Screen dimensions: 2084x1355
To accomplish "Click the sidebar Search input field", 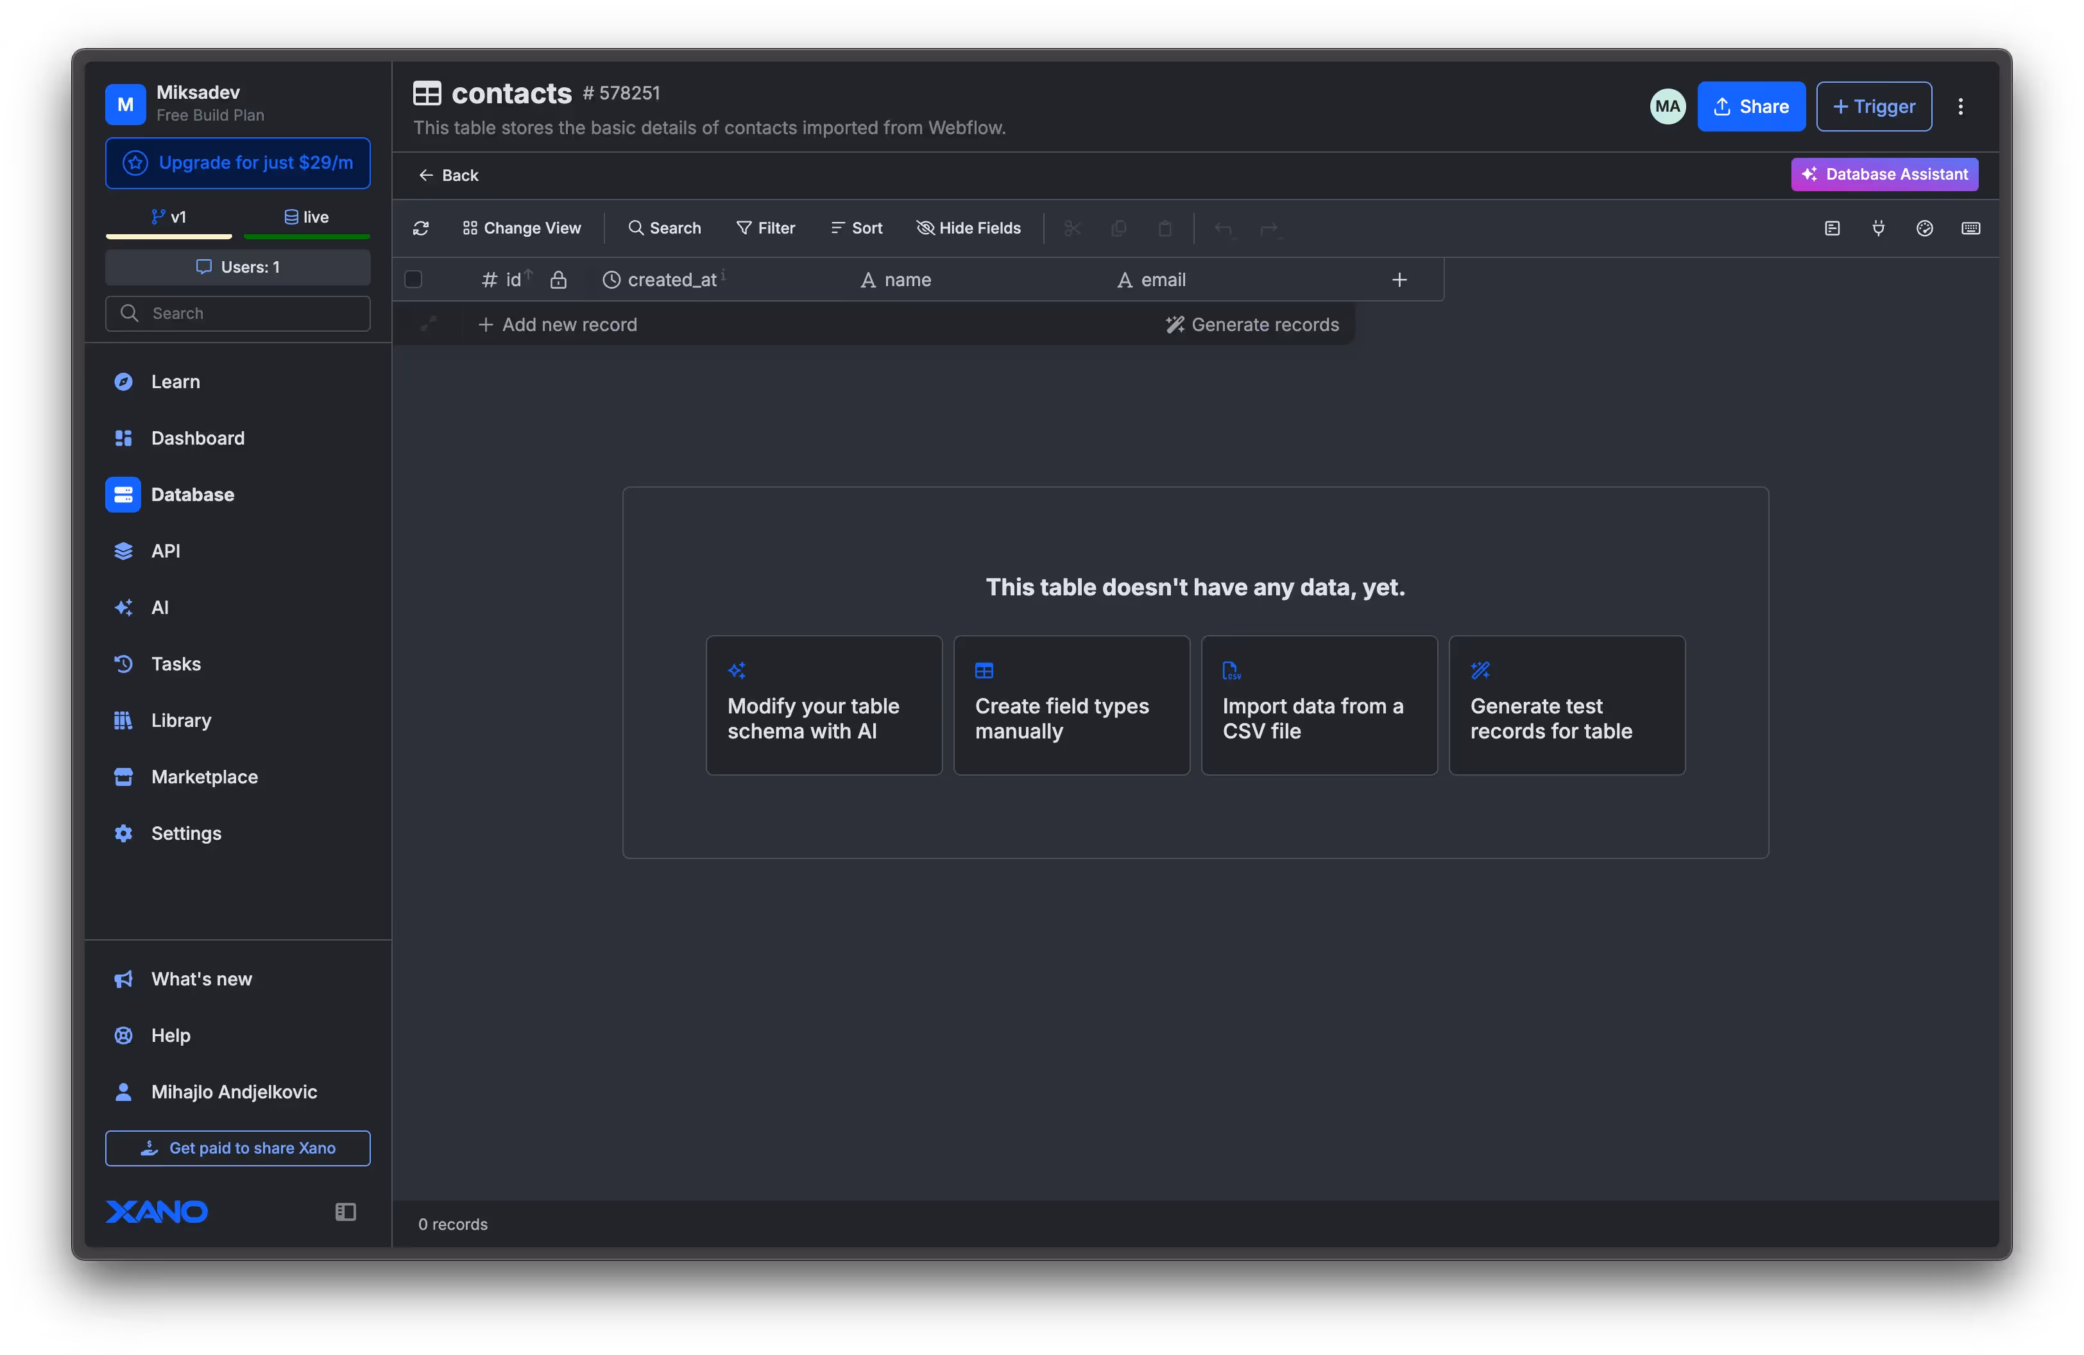I will click(238, 313).
